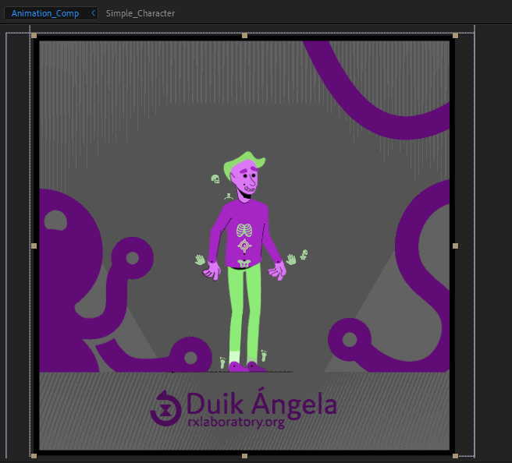This screenshot has width=512, height=463.
Task: Click the Duik Ángela title text
Action: tap(261, 404)
